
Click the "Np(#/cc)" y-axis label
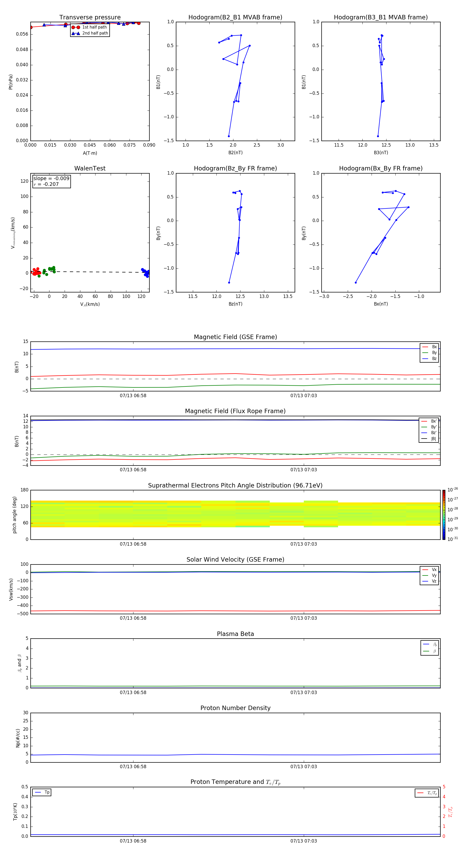coord(18,738)
